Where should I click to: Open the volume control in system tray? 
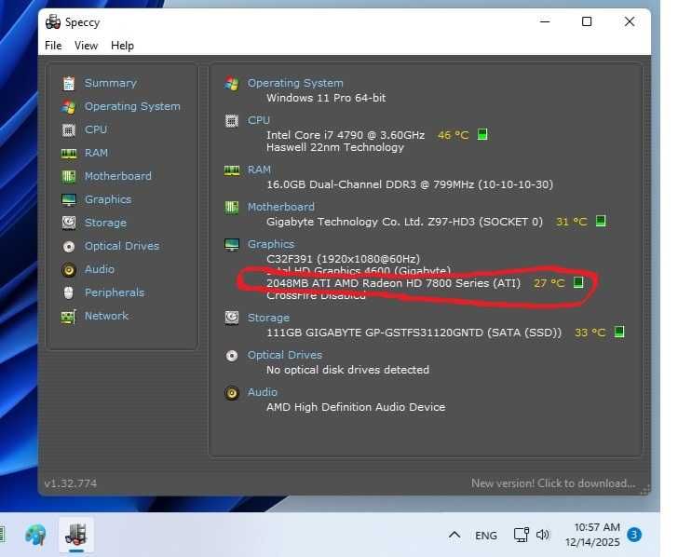pyautogui.click(x=543, y=535)
